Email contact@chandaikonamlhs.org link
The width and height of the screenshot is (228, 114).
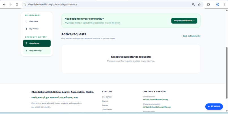(156, 107)
